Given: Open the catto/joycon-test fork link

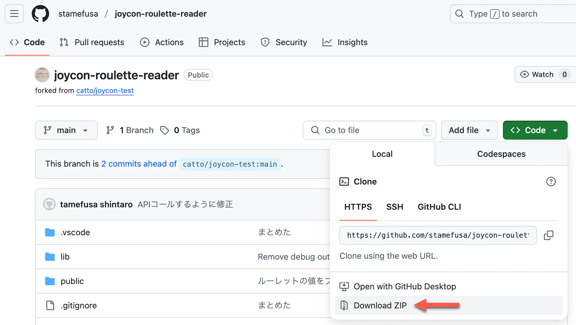Looking at the screenshot, I should [105, 91].
